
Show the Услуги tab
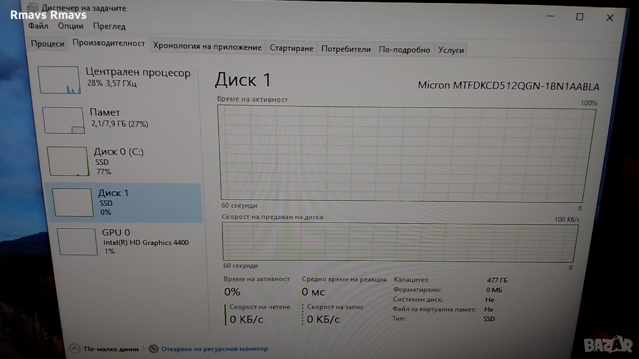[x=451, y=50]
